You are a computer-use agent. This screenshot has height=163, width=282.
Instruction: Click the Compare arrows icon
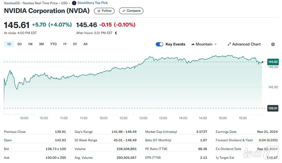pos(124,11)
